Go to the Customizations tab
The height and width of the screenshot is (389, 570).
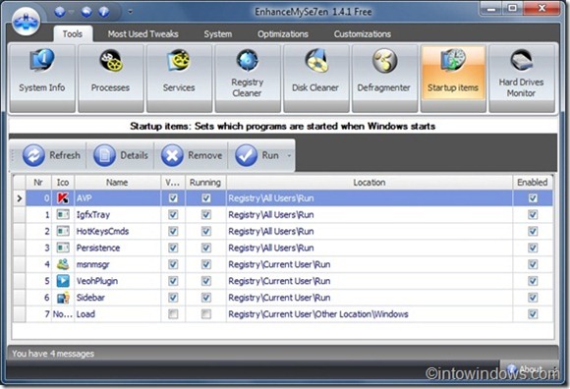pyautogui.click(x=363, y=33)
